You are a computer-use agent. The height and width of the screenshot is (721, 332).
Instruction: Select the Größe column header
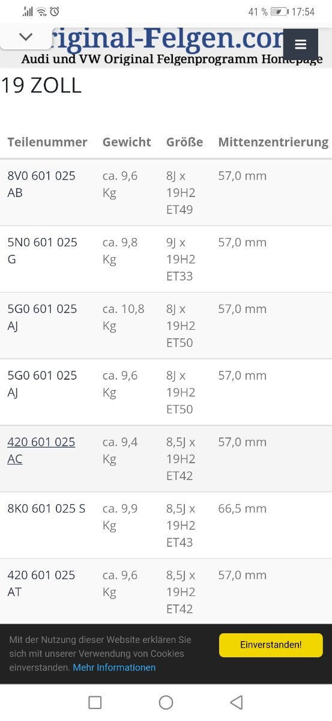(x=184, y=142)
